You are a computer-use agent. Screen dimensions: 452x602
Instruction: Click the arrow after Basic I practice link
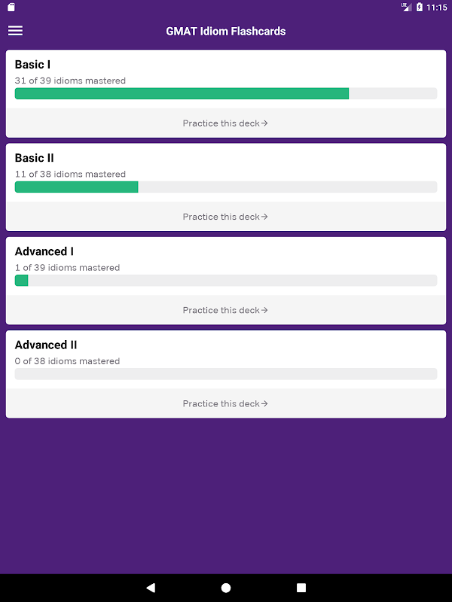tap(264, 123)
